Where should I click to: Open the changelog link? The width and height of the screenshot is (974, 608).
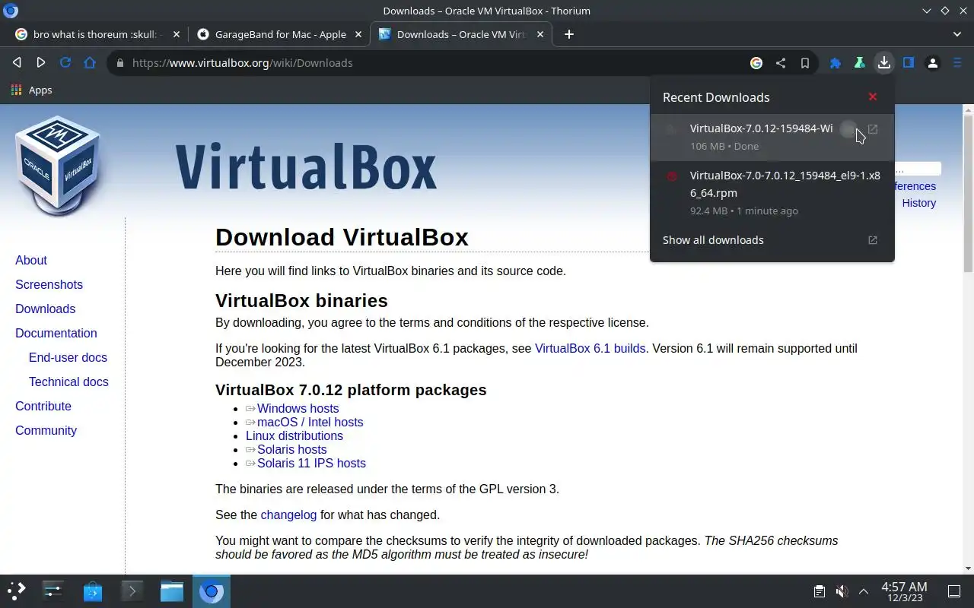tap(288, 515)
